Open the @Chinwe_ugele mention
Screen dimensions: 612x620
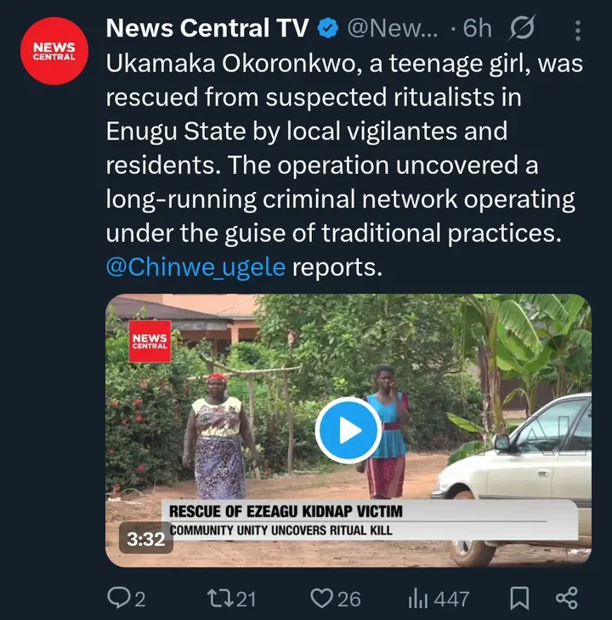[x=195, y=267]
